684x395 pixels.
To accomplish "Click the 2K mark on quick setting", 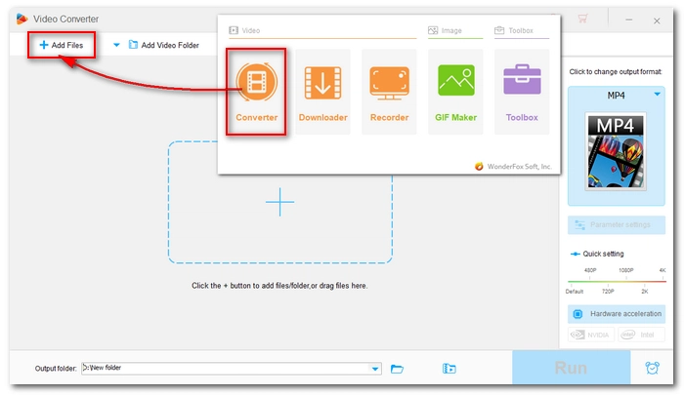I will (644, 291).
